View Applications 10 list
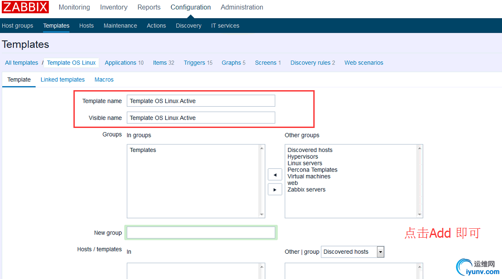 tap(124, 63)
